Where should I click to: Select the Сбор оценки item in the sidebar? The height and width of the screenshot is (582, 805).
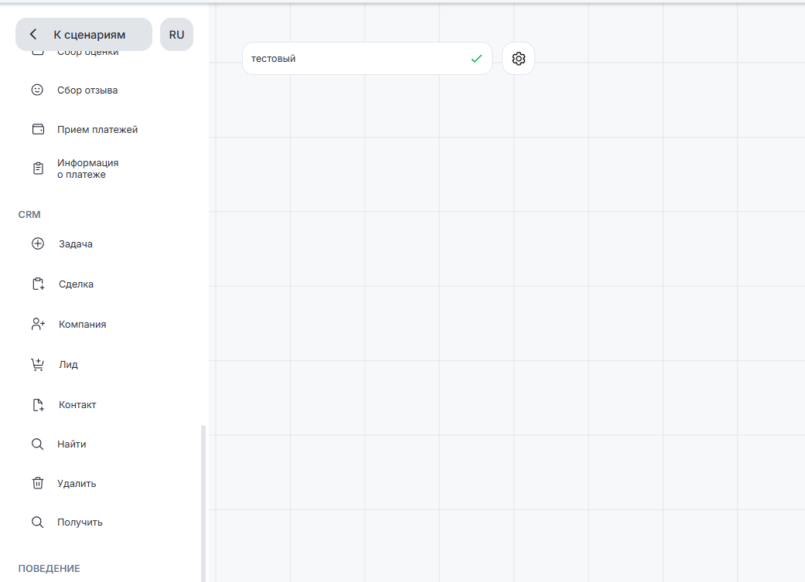(x=87, y=53)
